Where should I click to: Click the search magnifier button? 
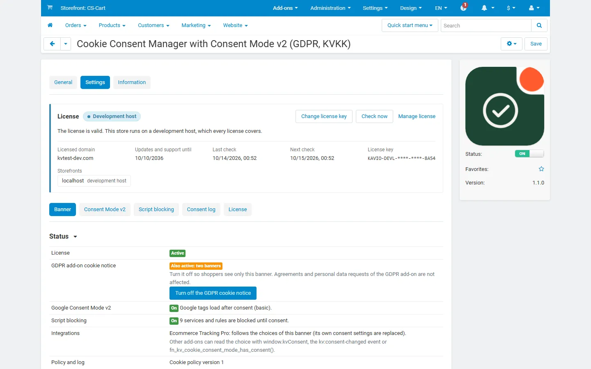click(x=539, y=25)
